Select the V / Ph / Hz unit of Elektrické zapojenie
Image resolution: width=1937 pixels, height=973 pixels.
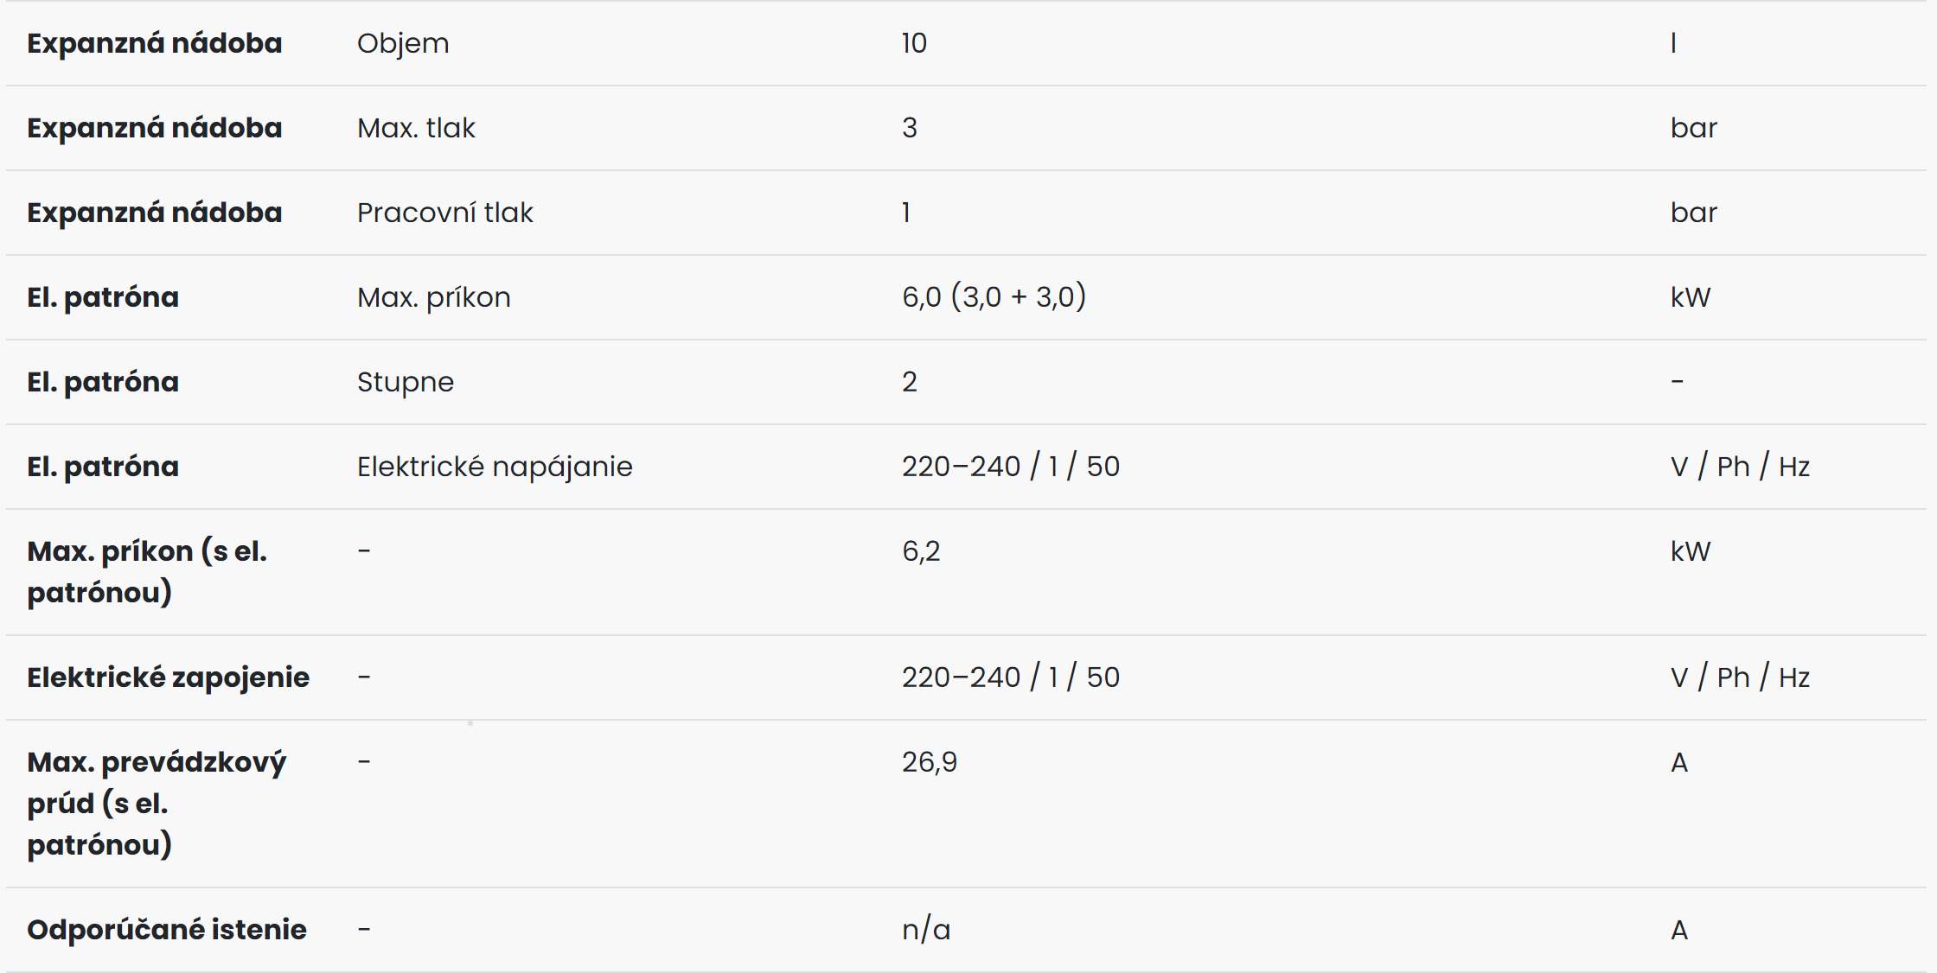coord(1740,677)
